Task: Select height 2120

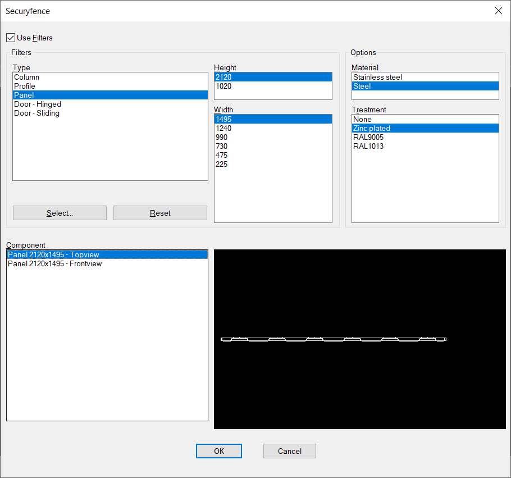Action: (x=273, y=78)
